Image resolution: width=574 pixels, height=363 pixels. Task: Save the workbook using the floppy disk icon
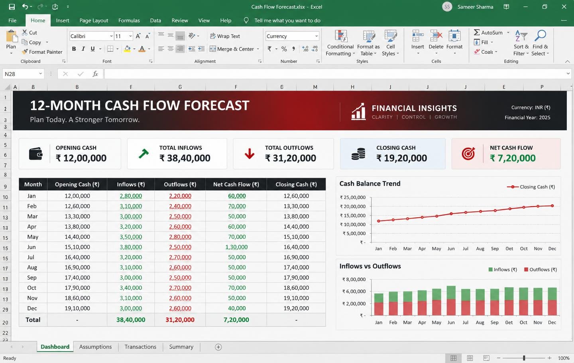[x=12, y=7]
